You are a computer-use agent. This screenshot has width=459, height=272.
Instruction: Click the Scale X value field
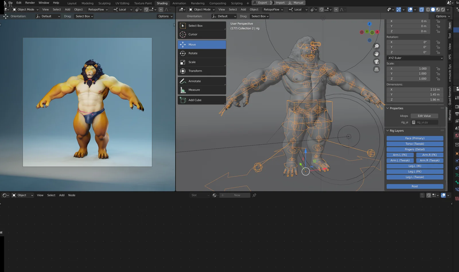pos(409,69)
